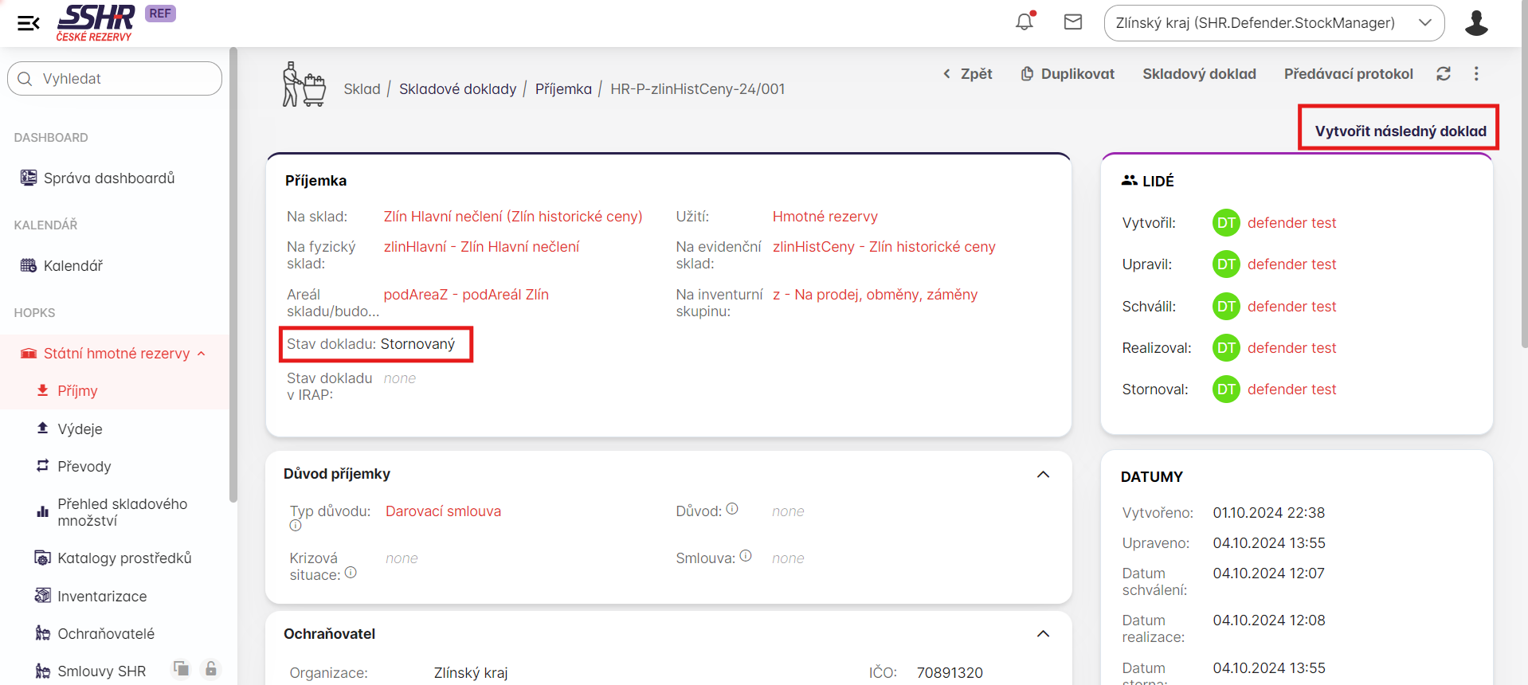The width and height of the screenshot is (1528, 685).
Task: Collapse the Ochraňovatel section
Action: coord(1043,634)
